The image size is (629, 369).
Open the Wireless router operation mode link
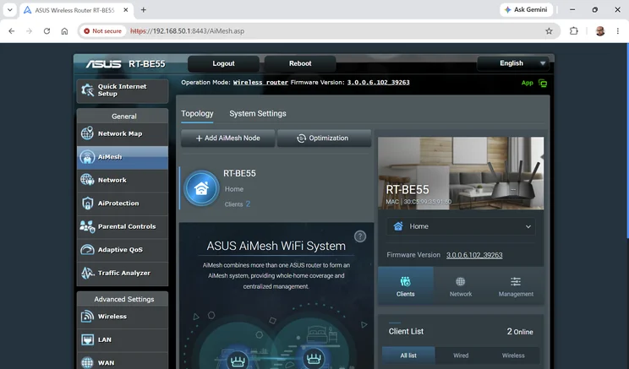[x=260, y=82]
